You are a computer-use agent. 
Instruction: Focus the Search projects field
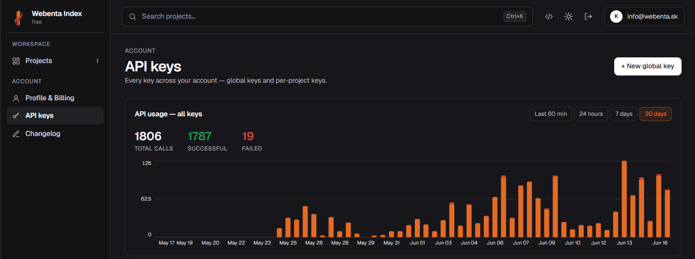[x=327, y=17]
